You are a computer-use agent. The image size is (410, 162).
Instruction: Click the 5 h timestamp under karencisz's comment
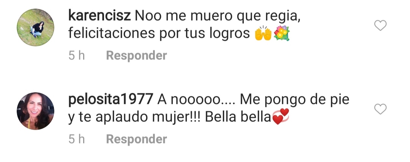pyautogui.click(x=77, y=56)
